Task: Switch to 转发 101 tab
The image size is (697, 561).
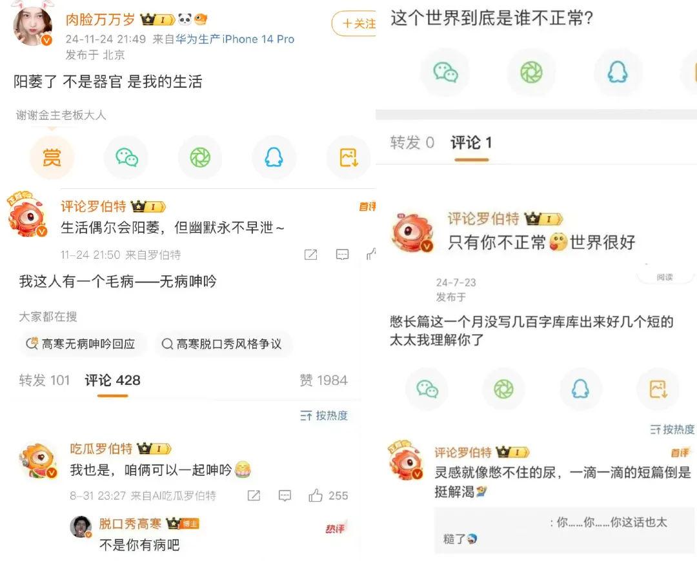Action: (x=45, y=380)
